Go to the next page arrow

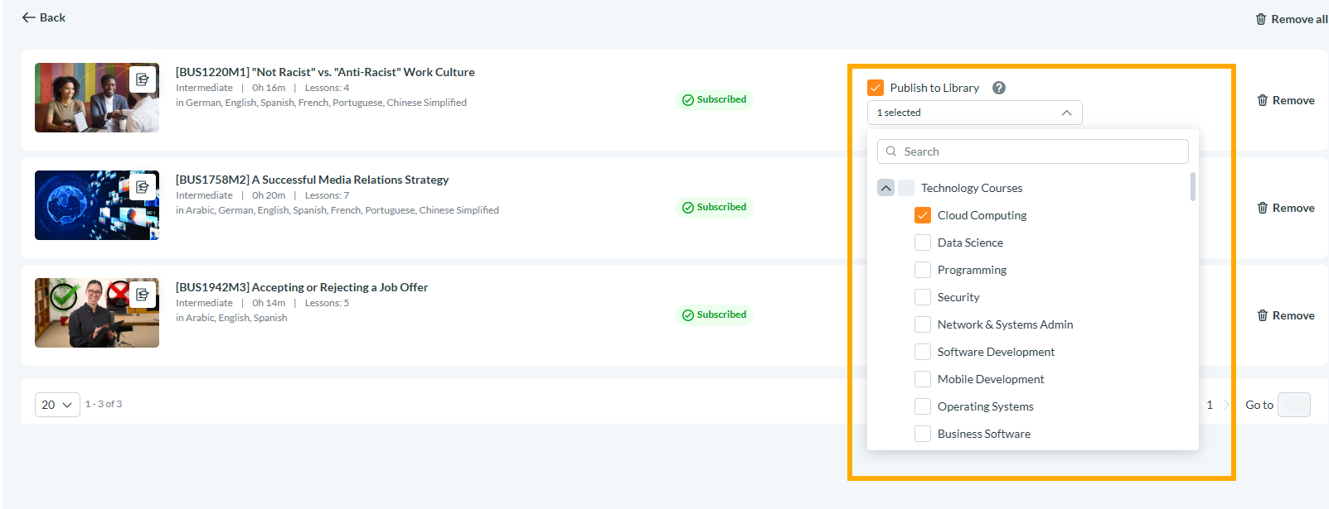[1227, 405]
